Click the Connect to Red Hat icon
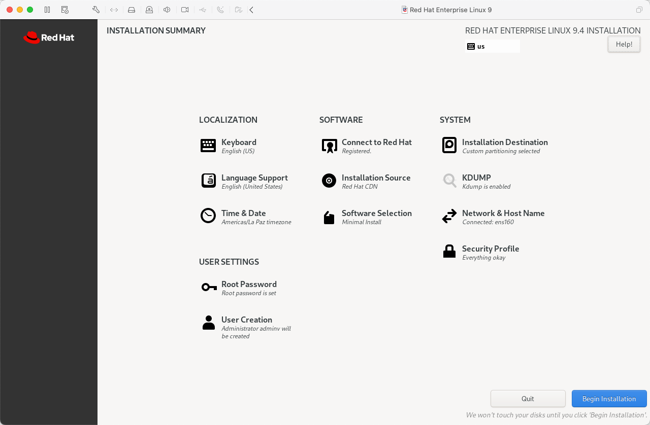Screen dimensions: 650x425 (x=329, y=146)
